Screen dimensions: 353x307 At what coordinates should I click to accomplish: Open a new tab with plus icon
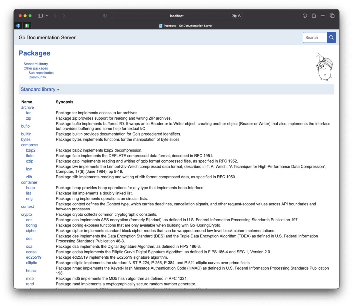coord(323,16)
